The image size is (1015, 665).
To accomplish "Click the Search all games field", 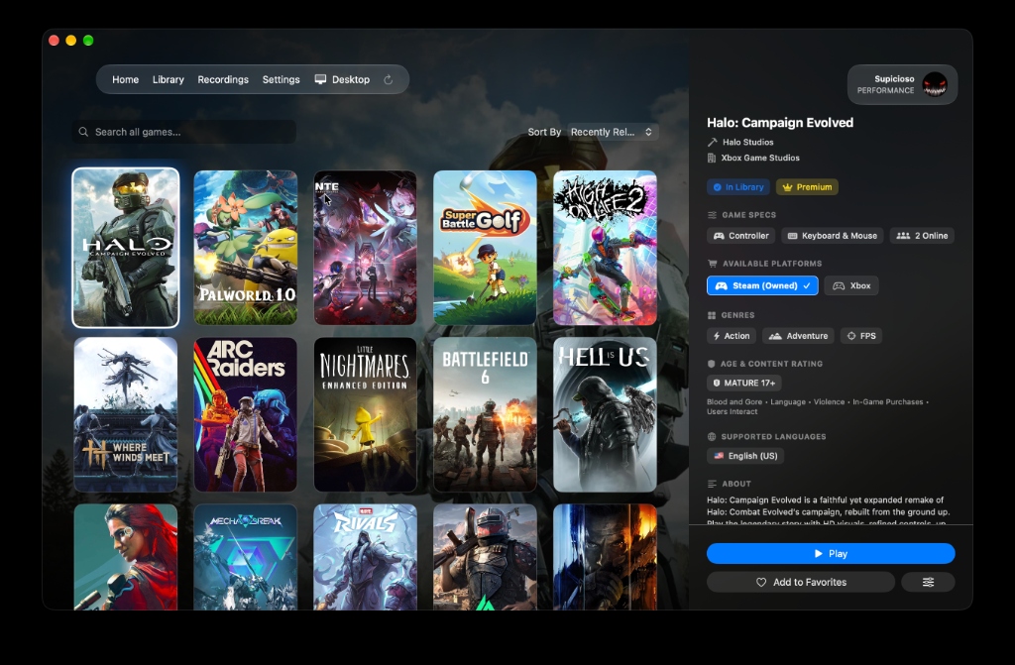I will [x=184, y=132].
